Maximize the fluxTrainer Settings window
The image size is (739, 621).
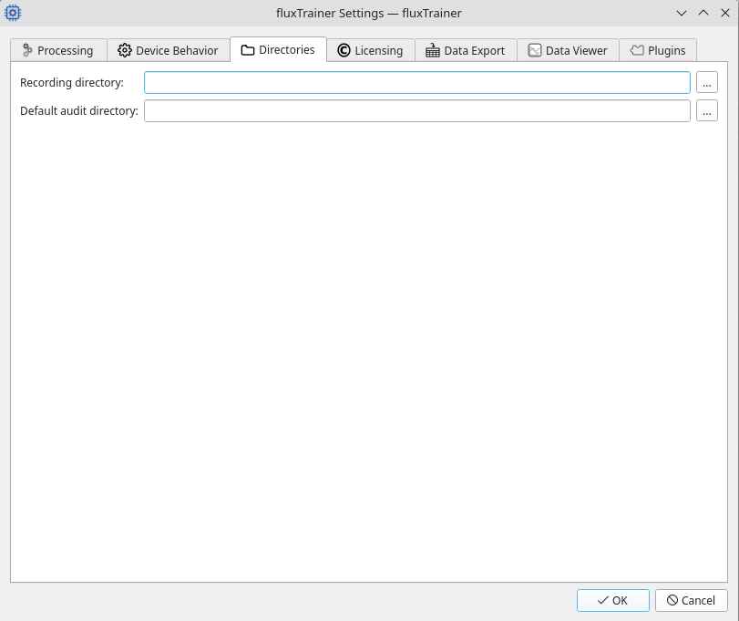pyautogui.click(x=703, y=13)
